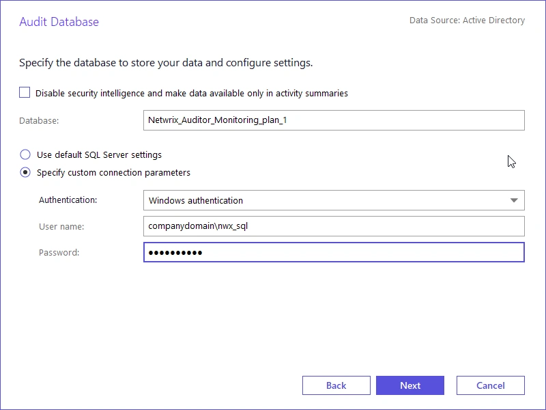
Task: Clear the masked password field
Action: [x=333, y=252]
